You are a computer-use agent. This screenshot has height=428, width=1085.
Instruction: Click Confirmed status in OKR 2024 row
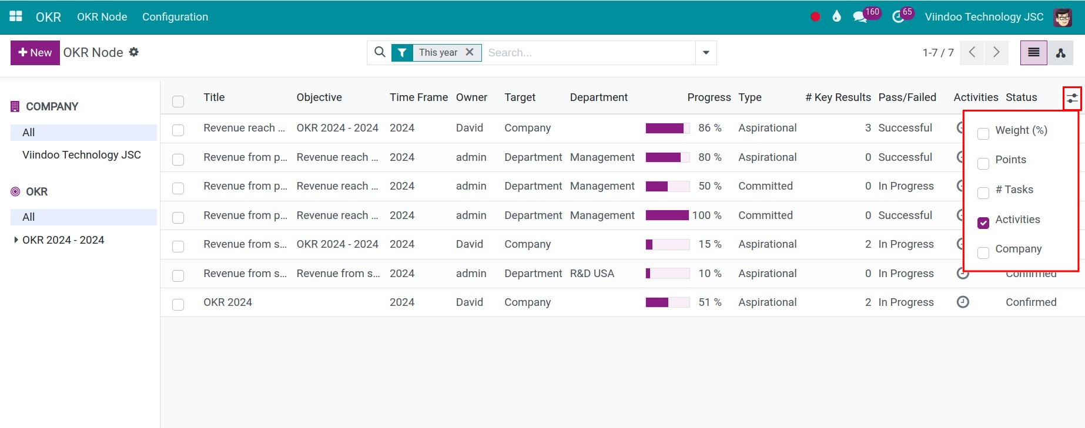pos(1031,302)
